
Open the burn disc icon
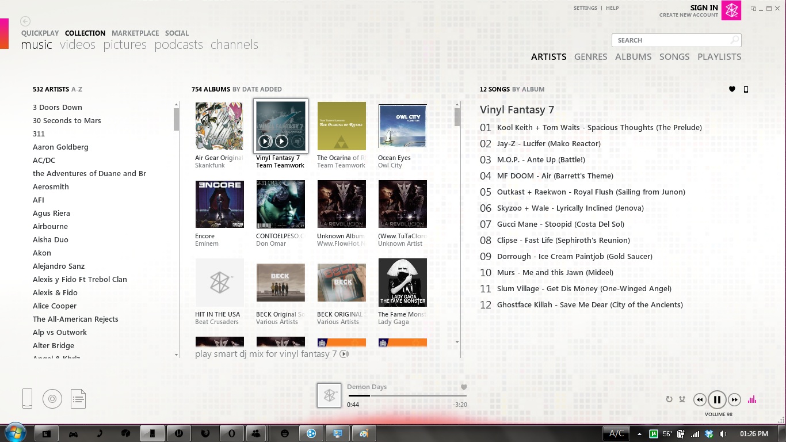(x=52, y=398)
